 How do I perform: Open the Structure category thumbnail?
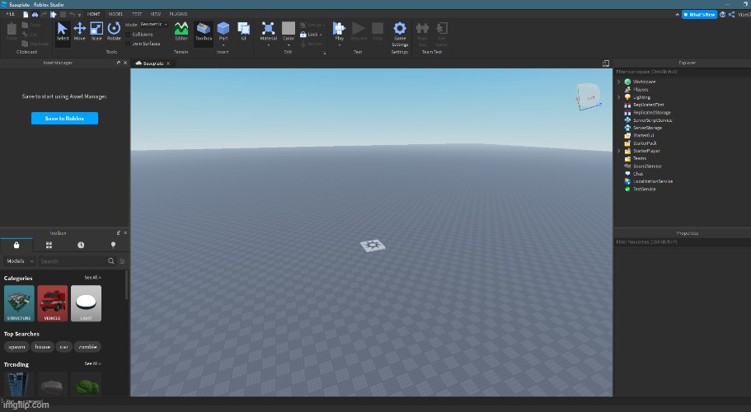coord(19,303)
